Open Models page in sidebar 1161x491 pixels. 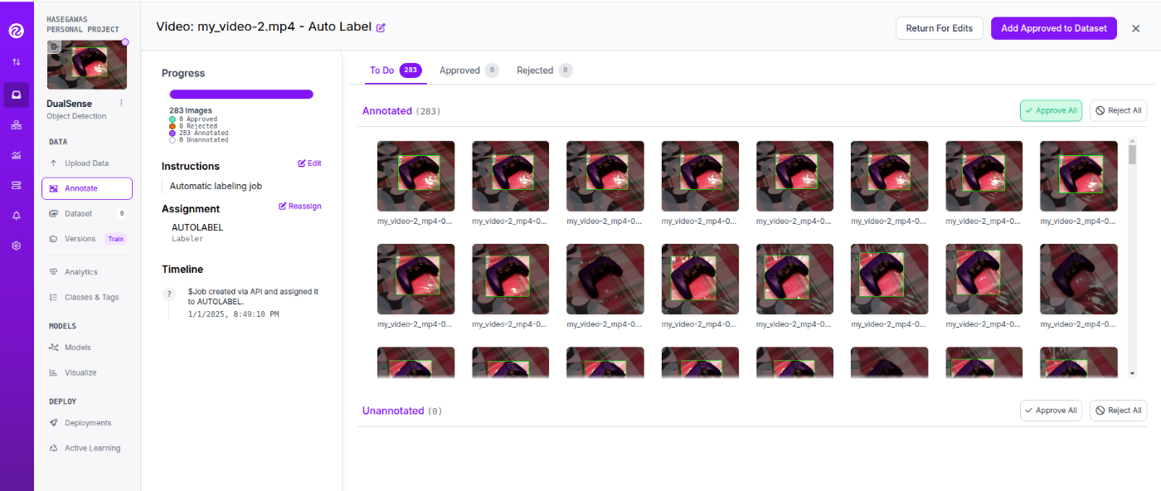87,348
